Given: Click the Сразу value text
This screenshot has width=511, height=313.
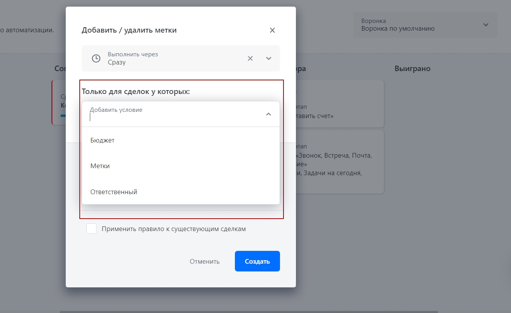Looking at the screenshot, I should coord(117,62).
